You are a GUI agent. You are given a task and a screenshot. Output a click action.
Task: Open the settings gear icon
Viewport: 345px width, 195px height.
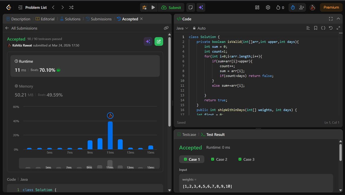pos(268,7)
